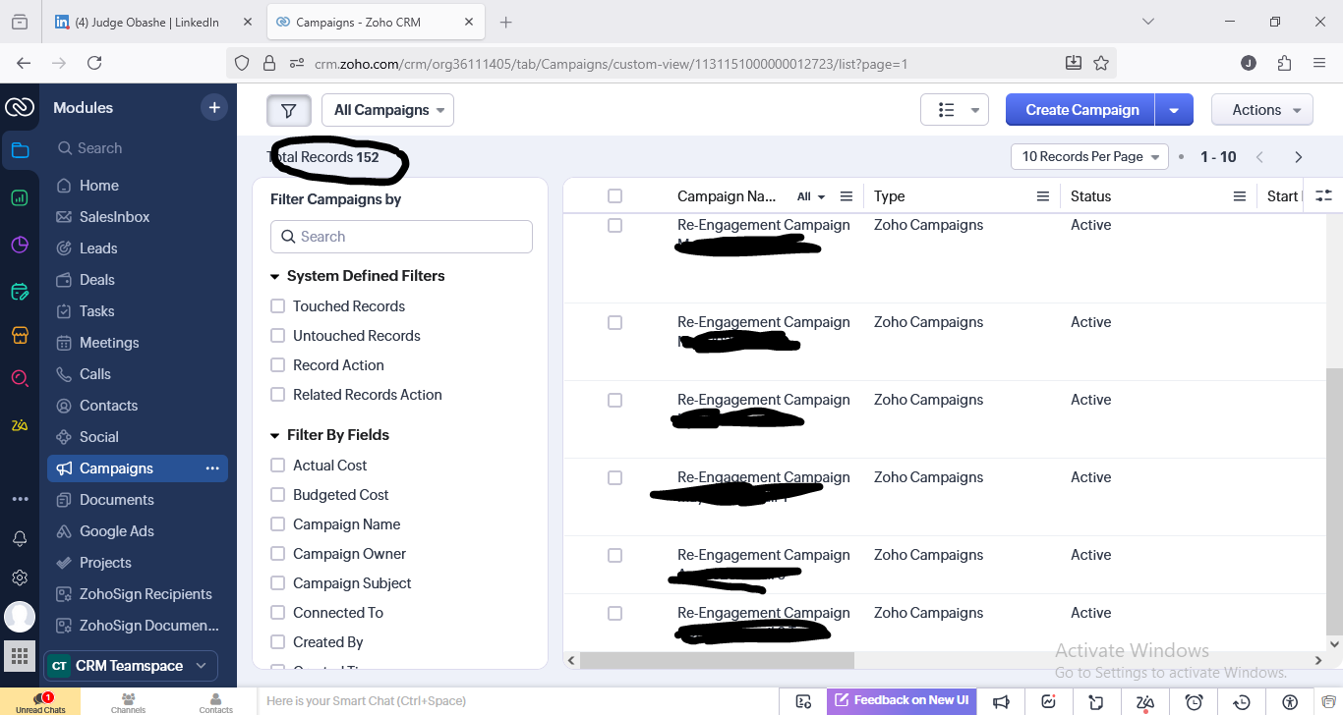Open the Actions dropdown
This screenshot has height=715, width=1343.
(1262, 110)
